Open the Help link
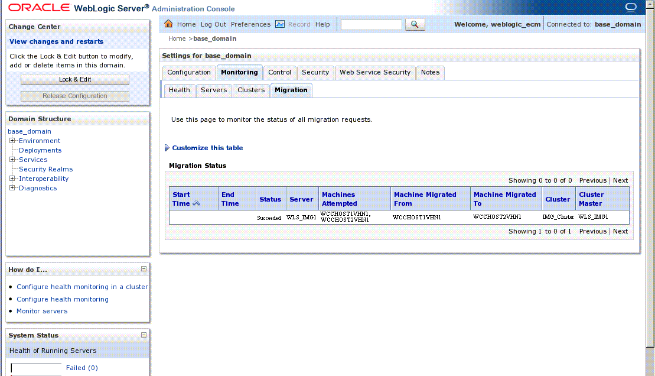Viewport: 655px width, 376px height. click(x=322, y=24)
